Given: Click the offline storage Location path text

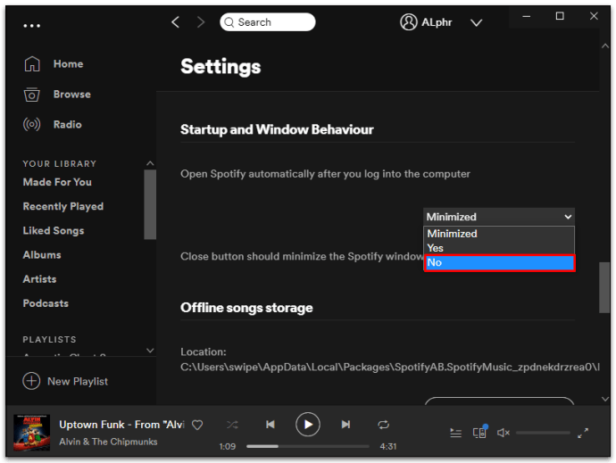Looking at the screenshot, I should pyautogui.click(x=390, y=368).
